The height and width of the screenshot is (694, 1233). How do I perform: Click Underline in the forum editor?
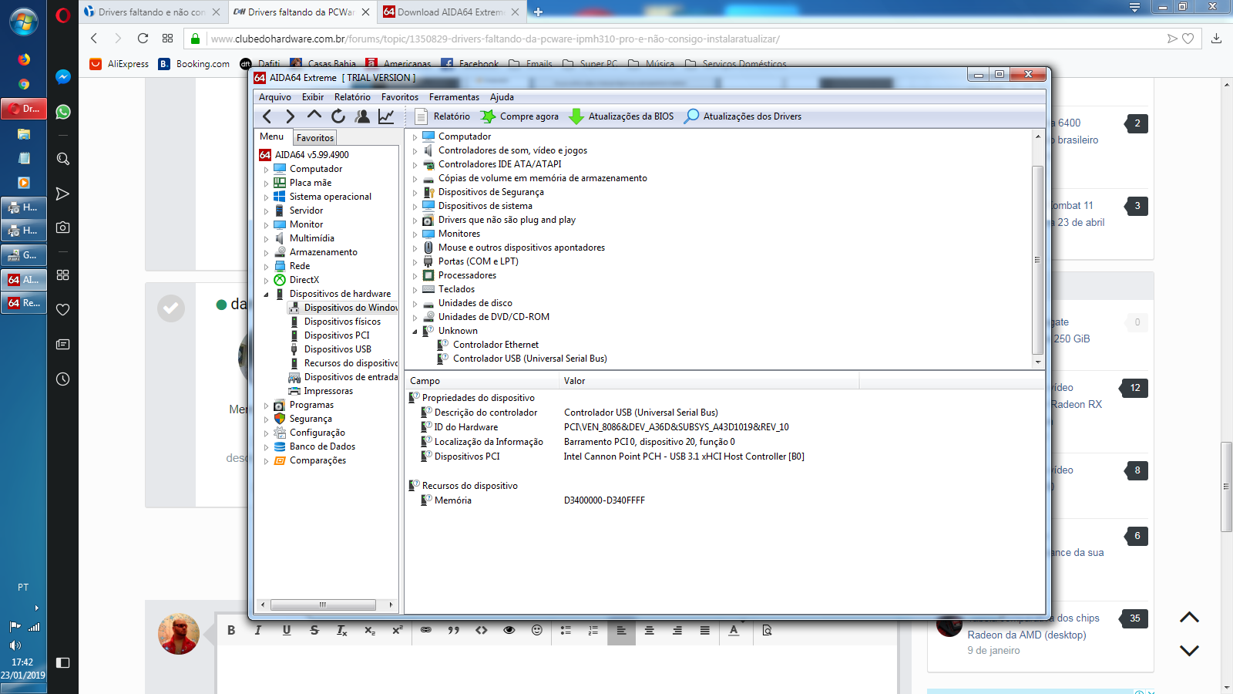(287, 630)
